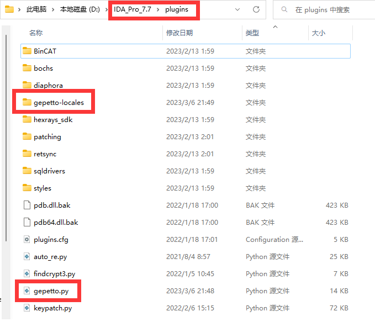375x322 pixels.
Task: Click the gepetto.py Python file icon
Action: coord(27,291)
